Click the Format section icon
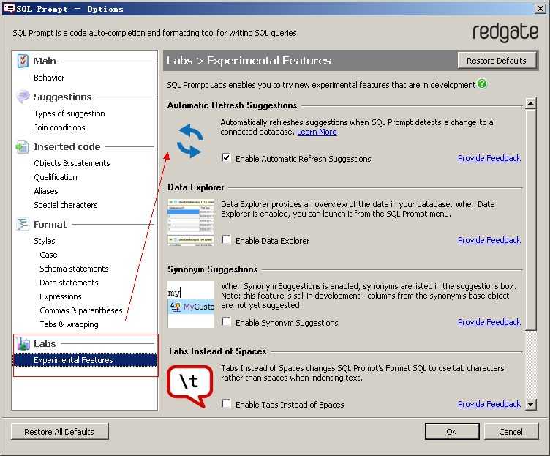The height and width of the screenshot is (456, 550). pos(23,224)
